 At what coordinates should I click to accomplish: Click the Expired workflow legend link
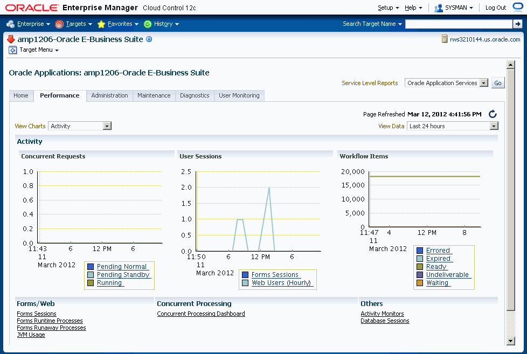click(x=440, y=259)
